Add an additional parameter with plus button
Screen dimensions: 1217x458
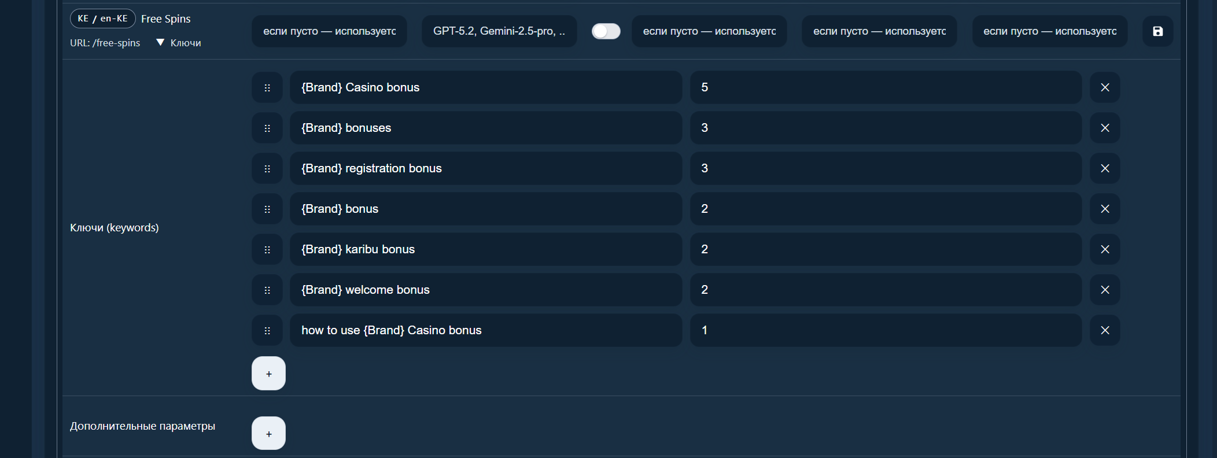268,433
